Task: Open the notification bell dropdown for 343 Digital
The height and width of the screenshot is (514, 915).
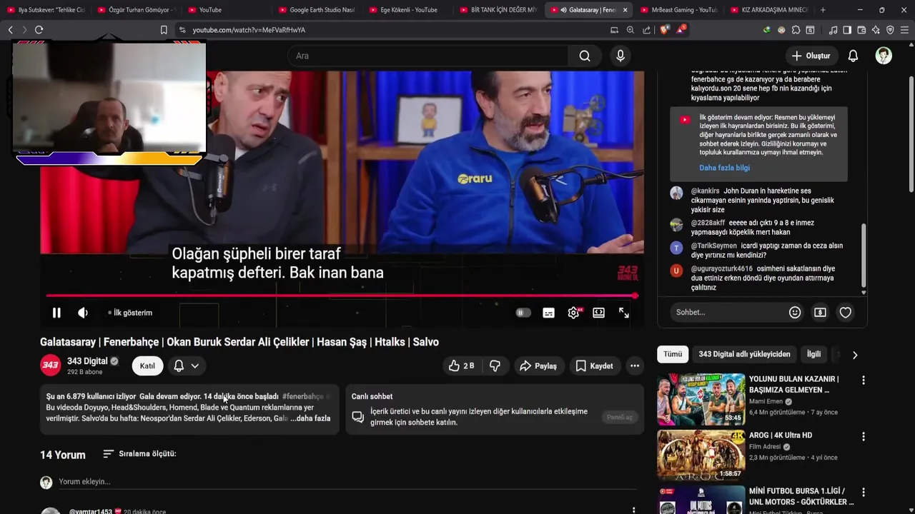Action: [x=186, y=366]
